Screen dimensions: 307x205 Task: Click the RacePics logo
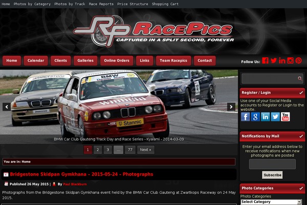click(x=153, y=31)
